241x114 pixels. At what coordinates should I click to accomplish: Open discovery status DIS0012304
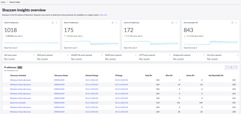59,103
